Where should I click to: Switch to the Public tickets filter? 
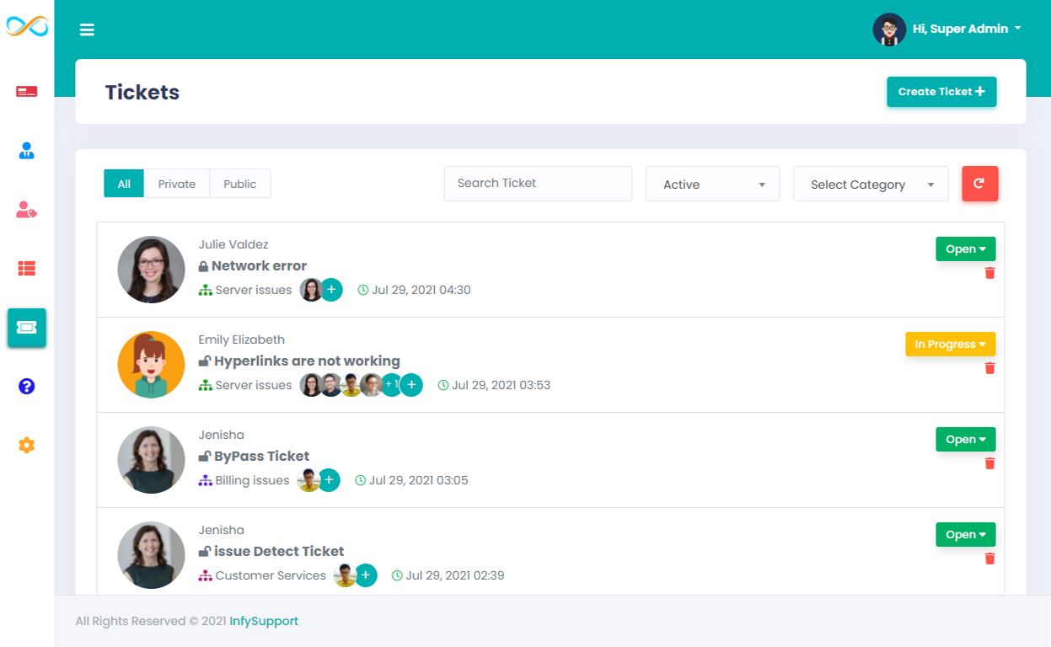[239, 183]
